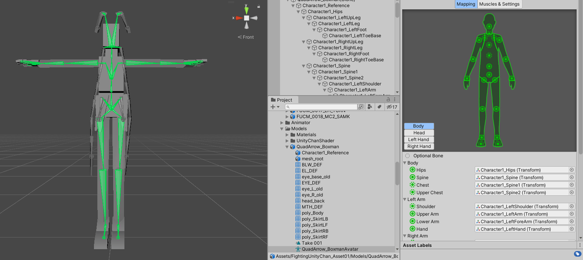Open object picker for the Spine bone field
This screenshot has width=583, height=260.
point(572,177)
